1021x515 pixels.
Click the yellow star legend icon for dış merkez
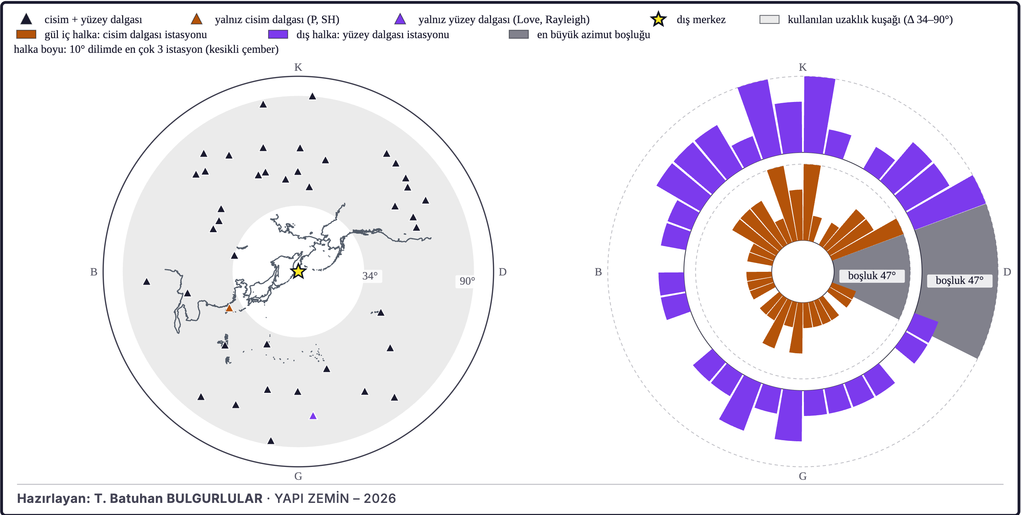coord(658,19)
